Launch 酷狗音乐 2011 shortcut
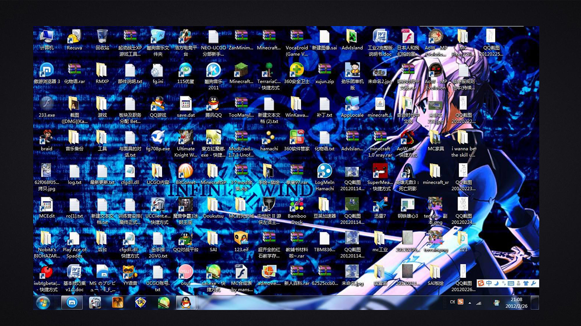581x326 pixels. coord(214,76)
